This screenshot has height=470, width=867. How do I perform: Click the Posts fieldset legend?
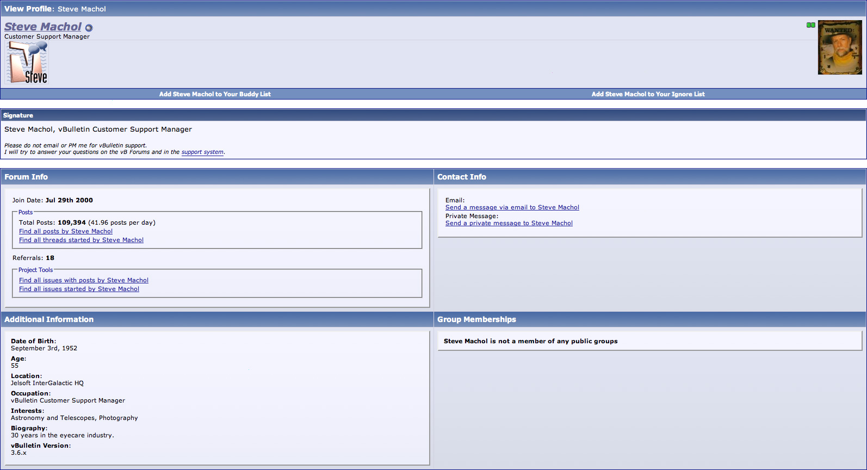click(26, 212)
